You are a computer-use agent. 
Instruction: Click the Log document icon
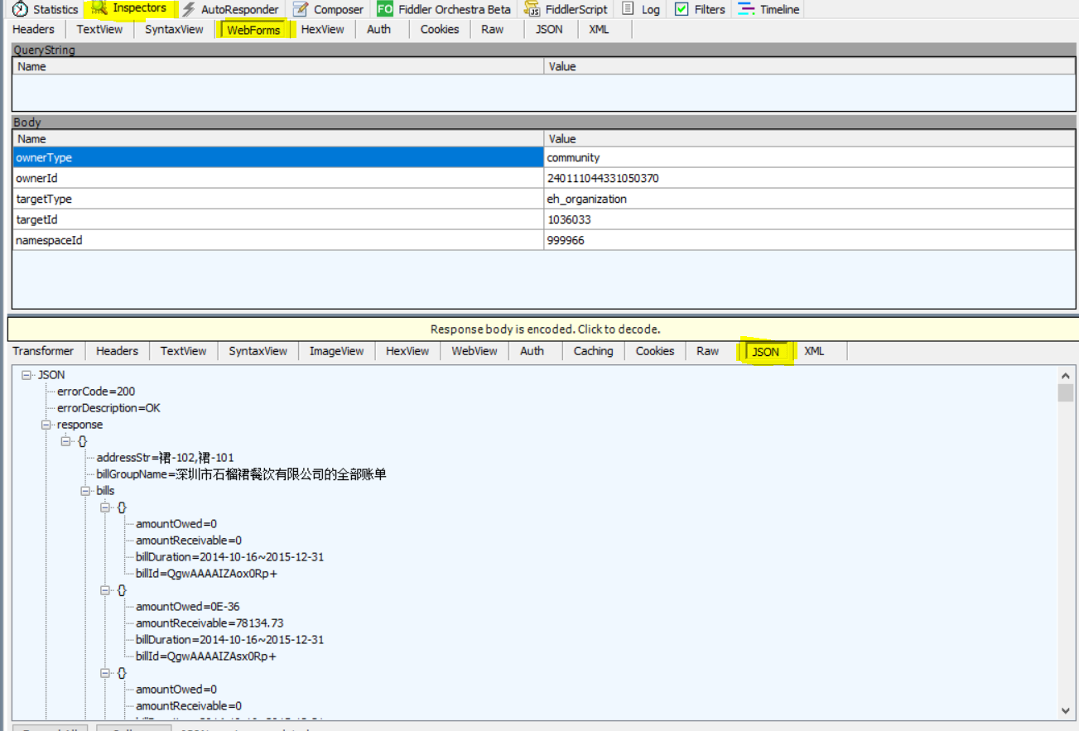click(x=629, y=9)
